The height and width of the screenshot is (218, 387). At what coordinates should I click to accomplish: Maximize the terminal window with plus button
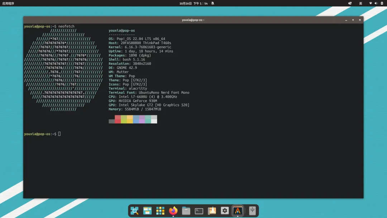click(353, 20)
